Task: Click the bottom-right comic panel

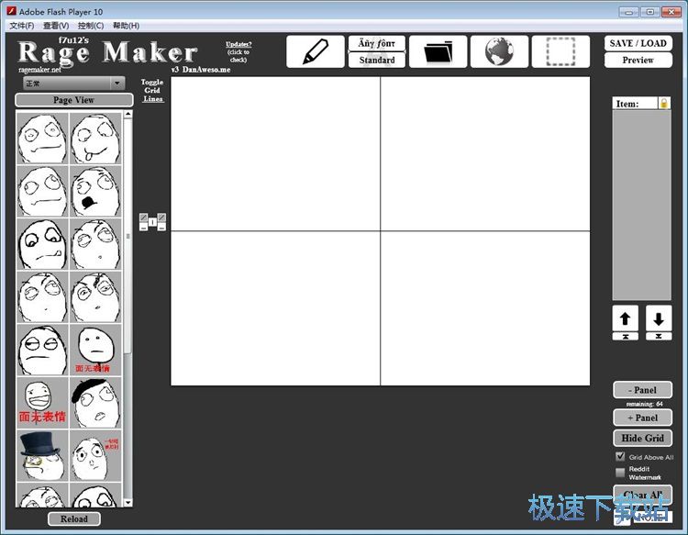Action: [485, 308]
